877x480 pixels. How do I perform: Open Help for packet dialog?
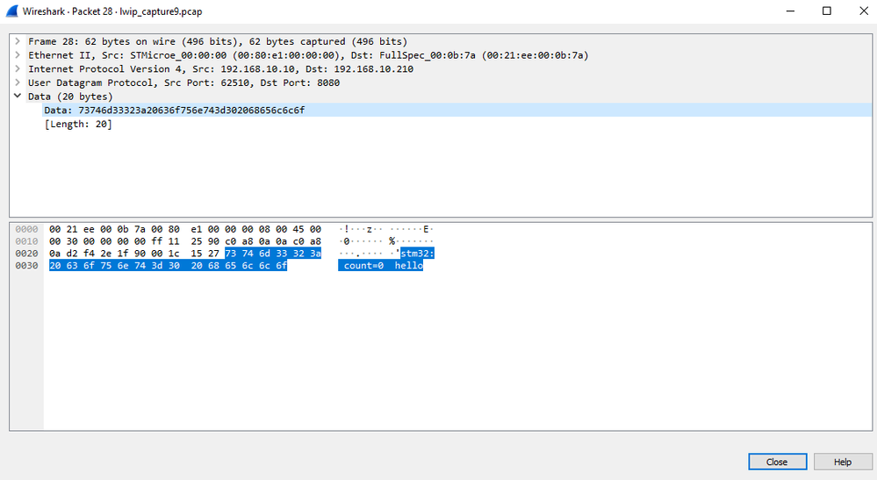pyautogui.click(x=842, y=462)
